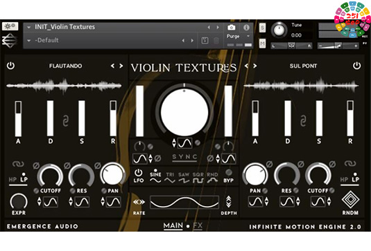Screen dimensions: 371x251
Task: Switch to the MAIN tab
Action: pyautogui.click(x=173, y=225)
